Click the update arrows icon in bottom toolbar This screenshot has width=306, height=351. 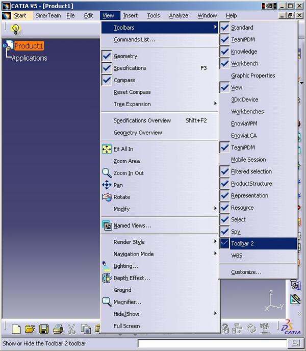(251, 329)
